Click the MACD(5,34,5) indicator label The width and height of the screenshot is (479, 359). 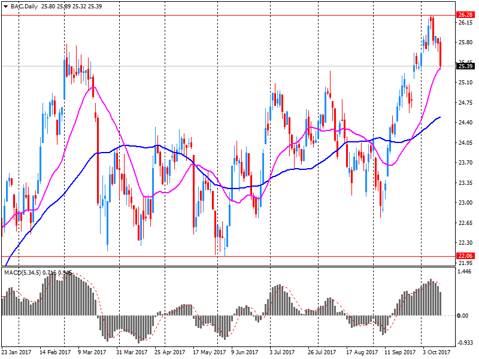tap(22, 273)
